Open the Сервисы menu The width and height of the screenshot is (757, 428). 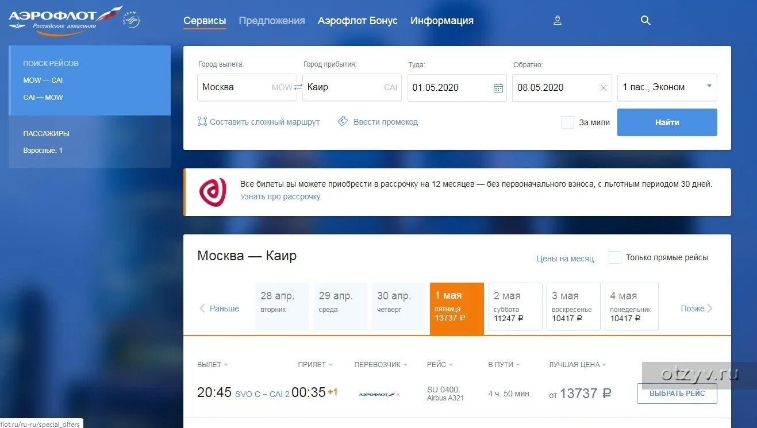click(x=205, y=21)
